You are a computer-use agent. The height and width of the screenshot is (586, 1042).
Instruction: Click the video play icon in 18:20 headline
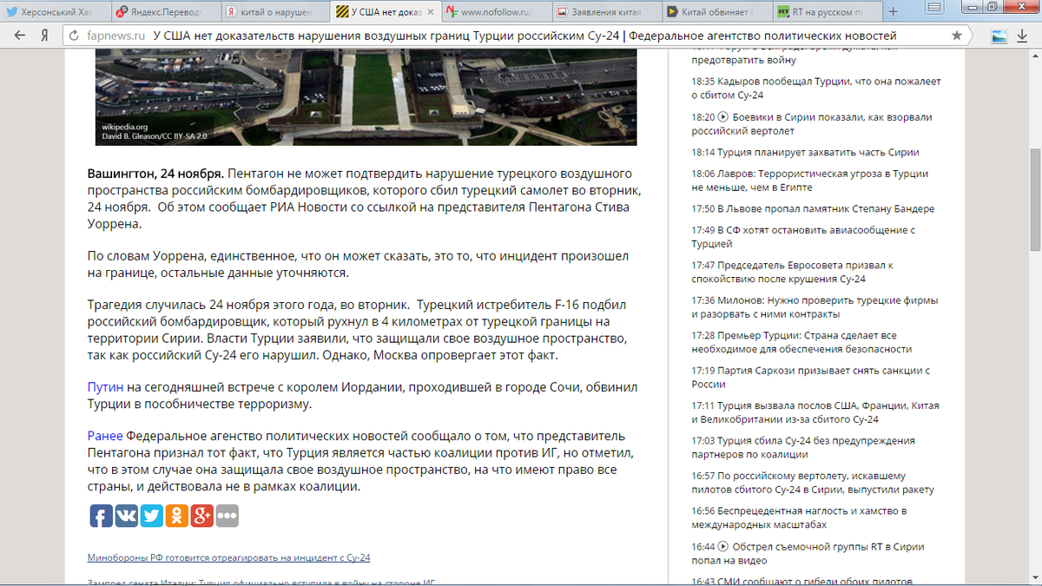tap(722, 117)
